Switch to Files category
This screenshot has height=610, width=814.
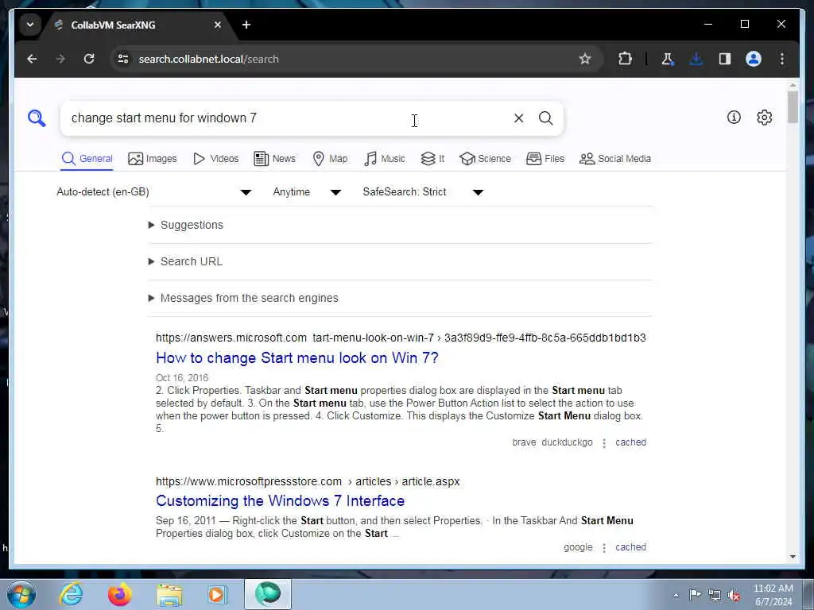click(x=545, y=159)
